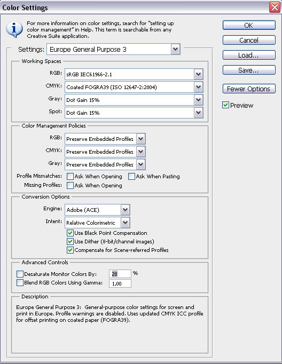Expand the RGB working space dropdown
This screenshot has height=364, width=282.
click(x=134, y=74)
